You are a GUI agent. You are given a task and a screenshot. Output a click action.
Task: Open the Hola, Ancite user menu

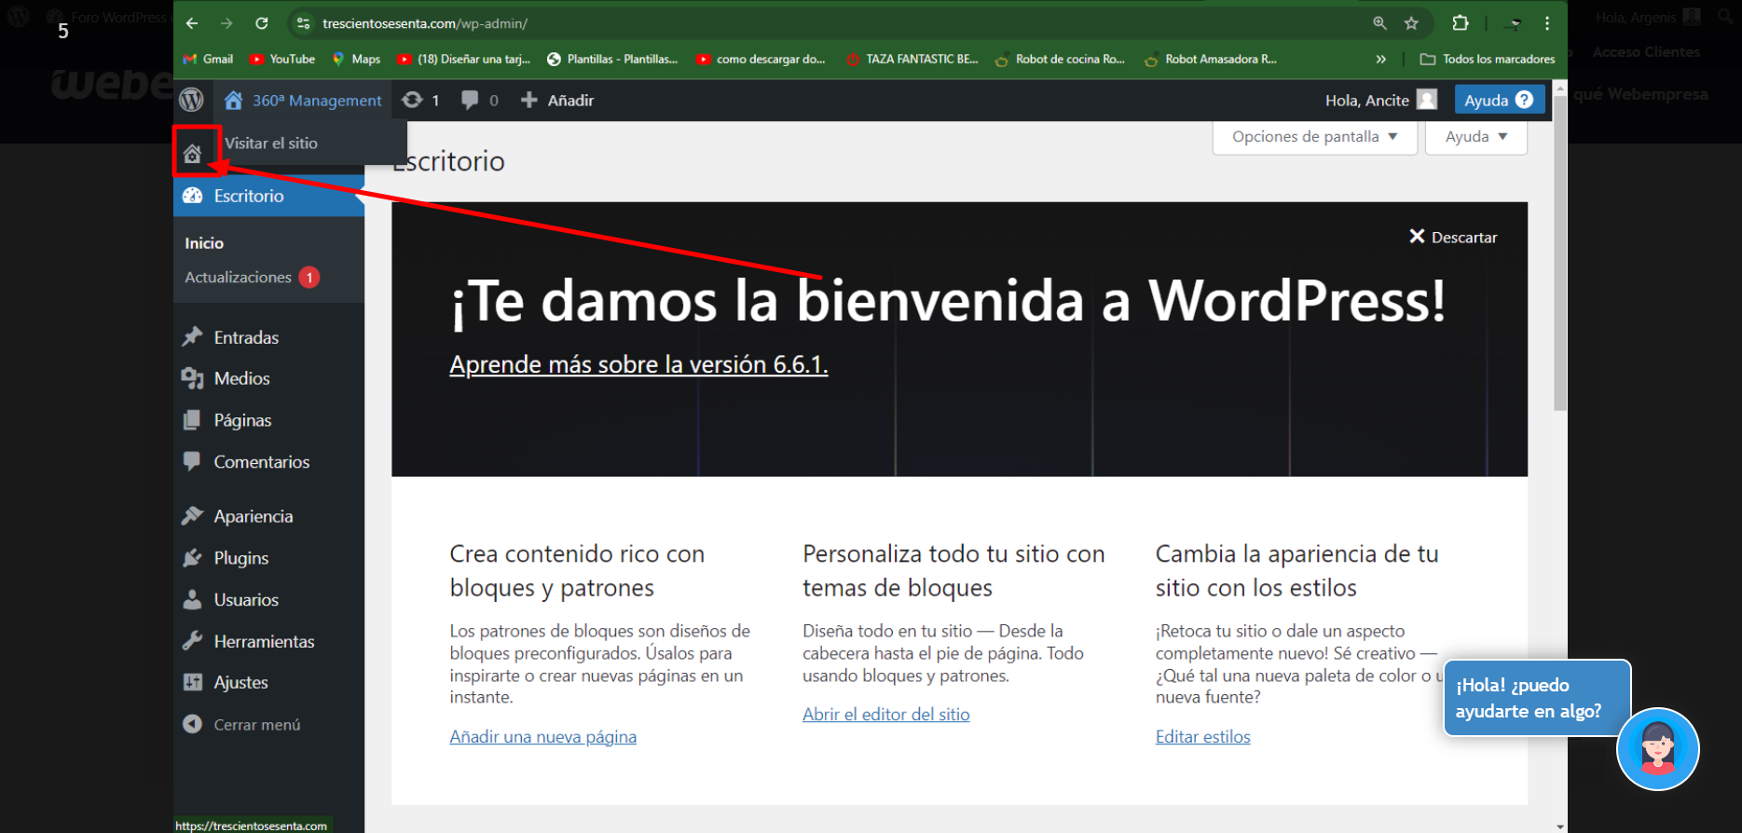tap(1381, 100)
